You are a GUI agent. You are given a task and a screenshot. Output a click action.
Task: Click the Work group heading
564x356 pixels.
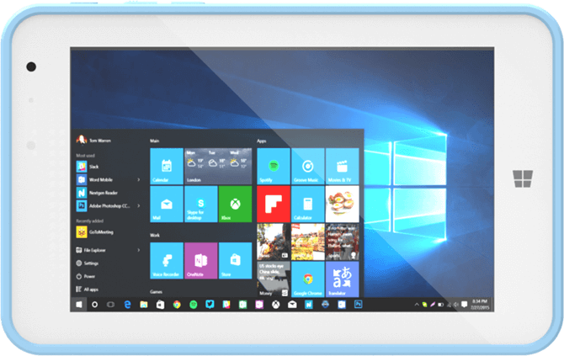(x=155, y=235)
